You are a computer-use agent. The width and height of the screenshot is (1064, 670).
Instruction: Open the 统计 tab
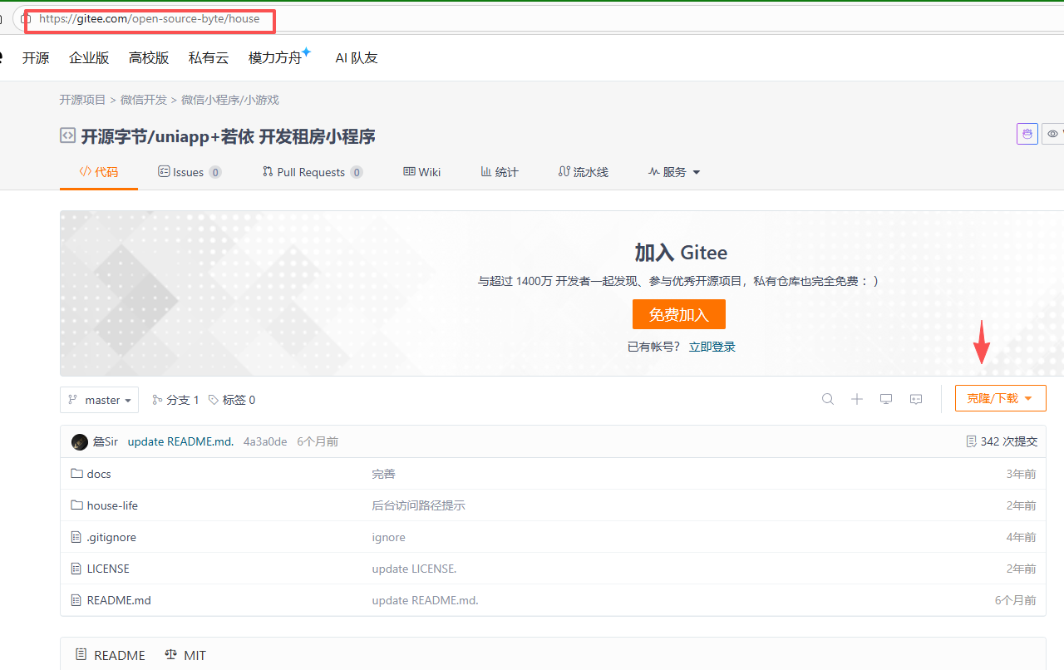[x=500, y=172]
